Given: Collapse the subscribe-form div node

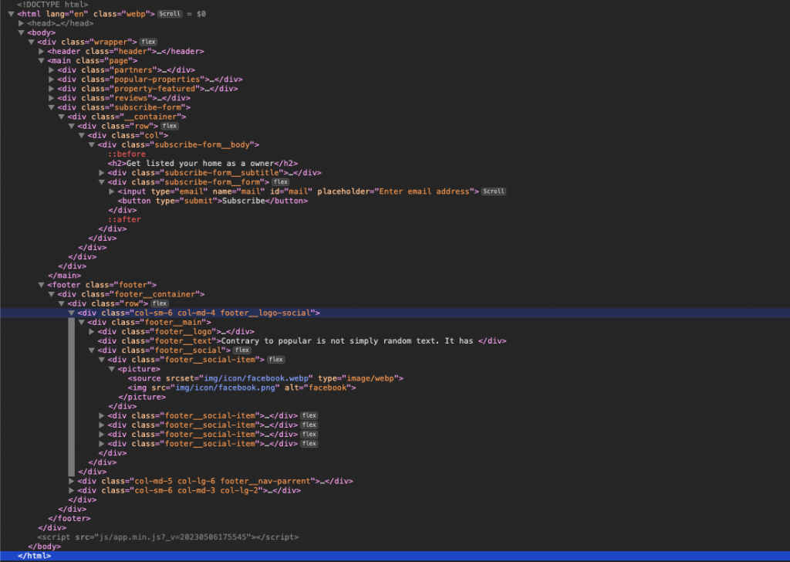Looking at the screenshot, I should [52, 107].
